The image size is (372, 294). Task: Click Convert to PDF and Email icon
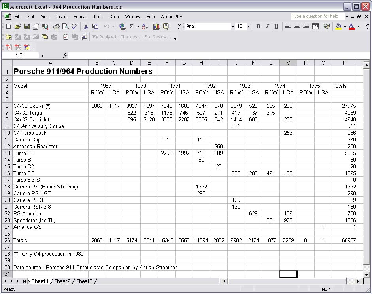point(17,47)
